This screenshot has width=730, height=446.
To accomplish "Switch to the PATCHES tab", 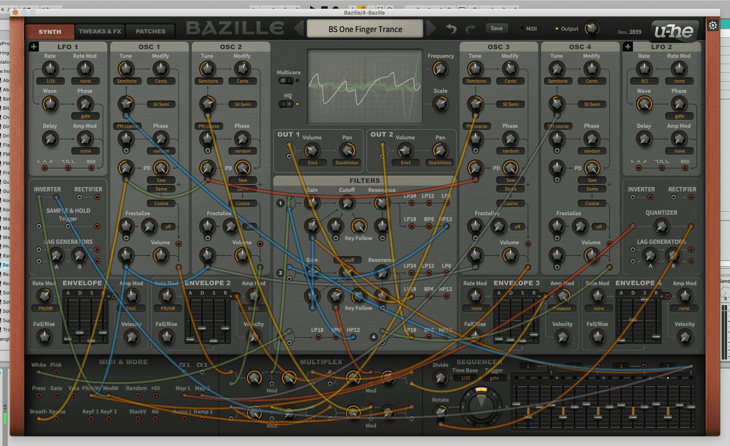I will [150, 32].
